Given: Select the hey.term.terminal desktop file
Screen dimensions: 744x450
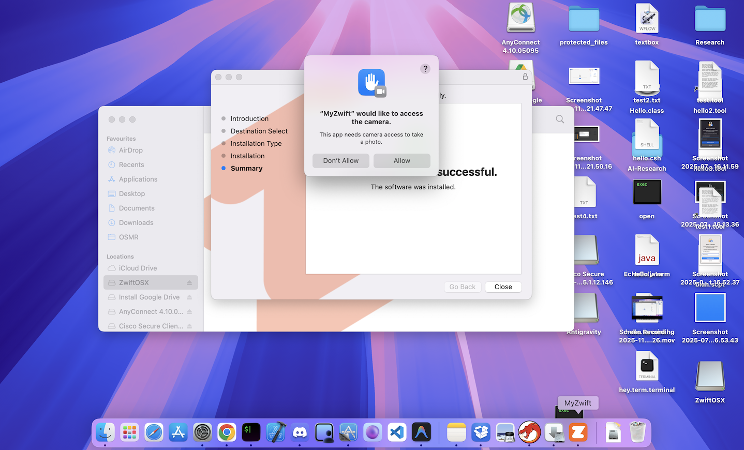Looking at the screenshot, I should [647, 367].
